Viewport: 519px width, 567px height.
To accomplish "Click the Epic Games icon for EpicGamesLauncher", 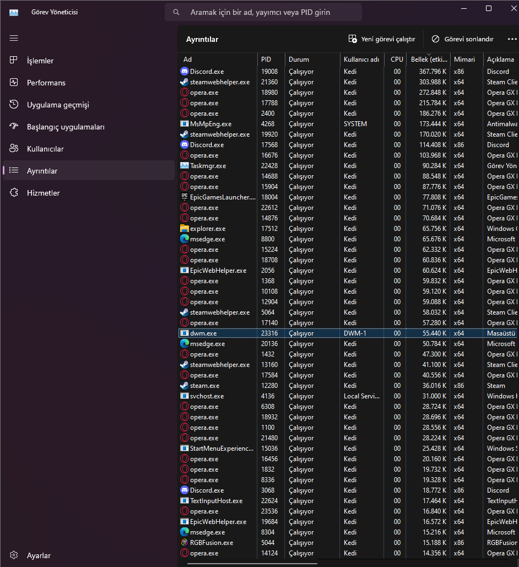I will [x=185, y=197].
